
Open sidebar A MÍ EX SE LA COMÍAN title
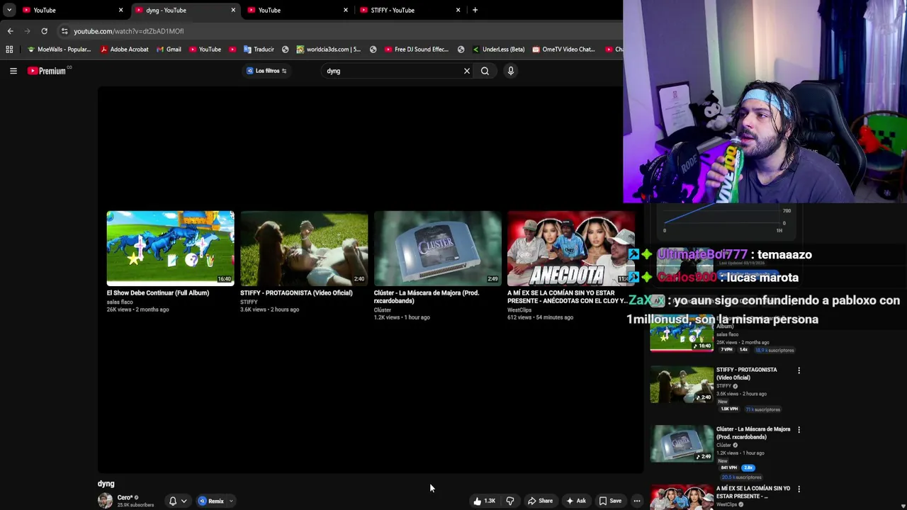coord(753,492)
